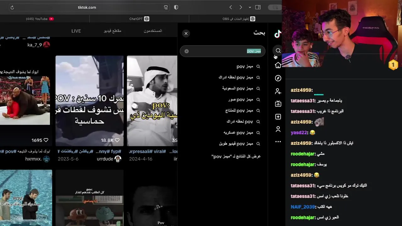This screenshot has width=402, height=226.
Task: Open the Following icon in the sidebar
Action: [x=278, y=91]
